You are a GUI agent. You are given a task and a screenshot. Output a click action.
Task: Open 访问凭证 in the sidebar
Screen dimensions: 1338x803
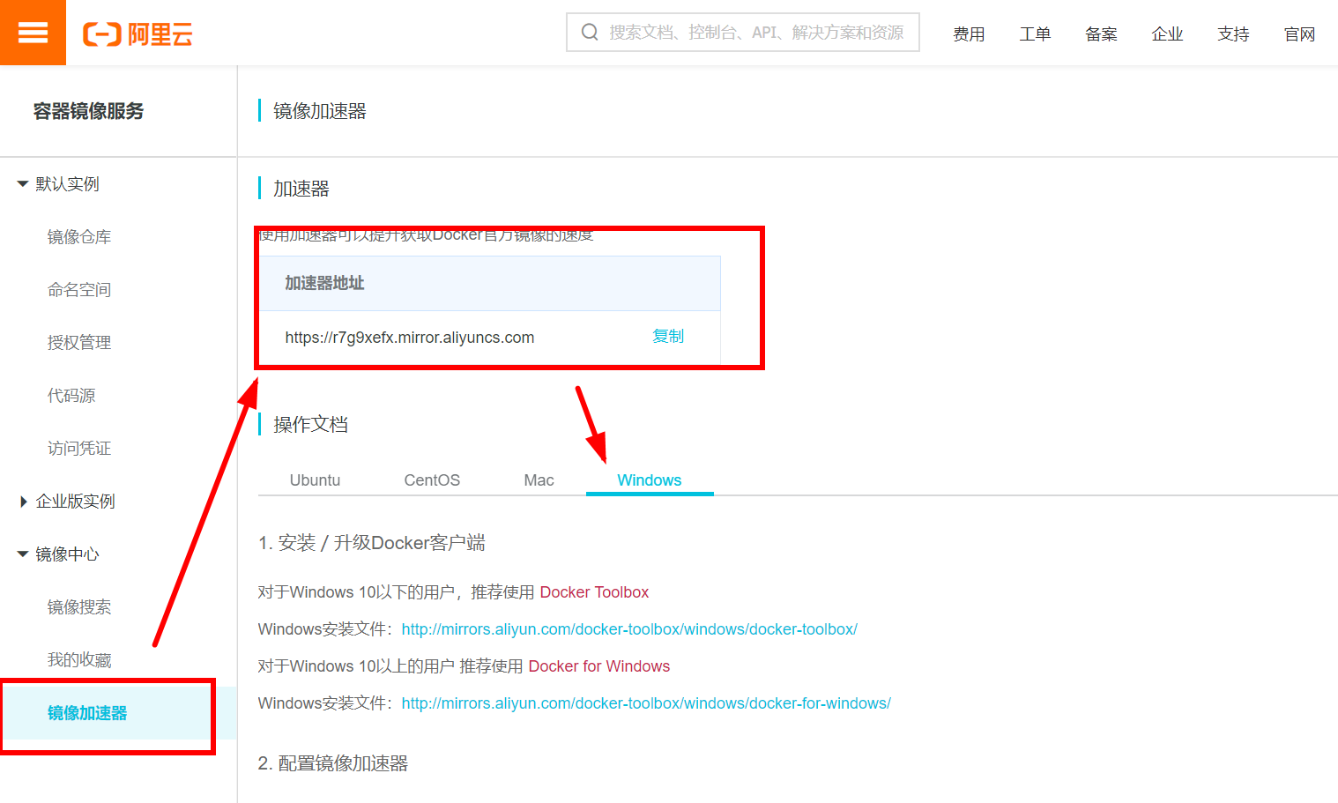[78, 448]
